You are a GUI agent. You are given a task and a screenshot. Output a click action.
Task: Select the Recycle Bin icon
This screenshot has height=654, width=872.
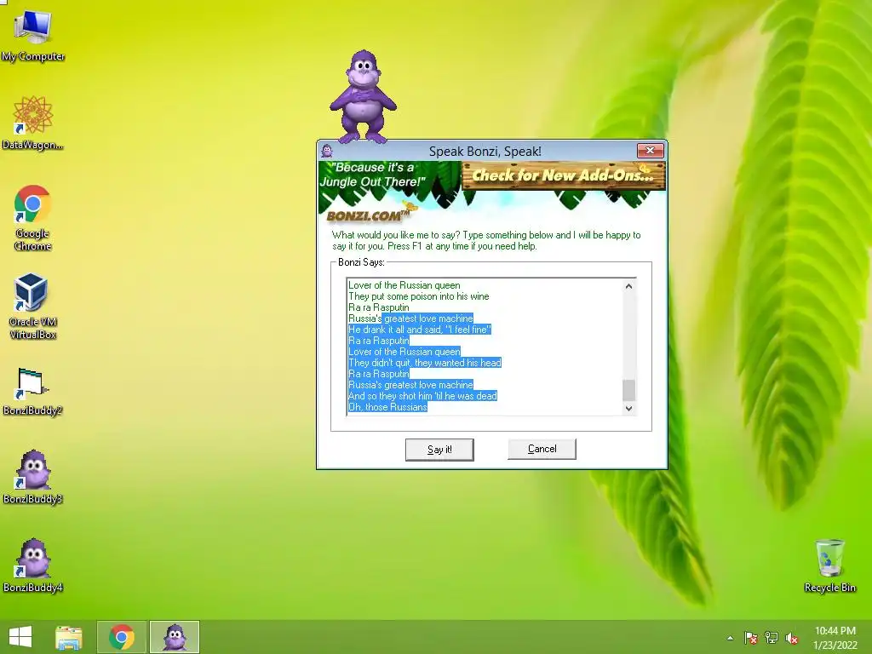click(829, 565)
